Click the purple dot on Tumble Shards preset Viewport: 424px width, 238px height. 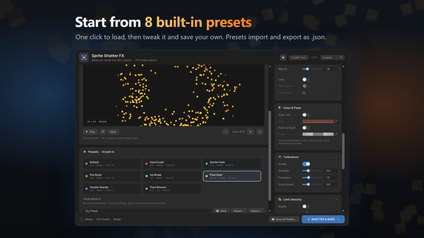[87, 188]
